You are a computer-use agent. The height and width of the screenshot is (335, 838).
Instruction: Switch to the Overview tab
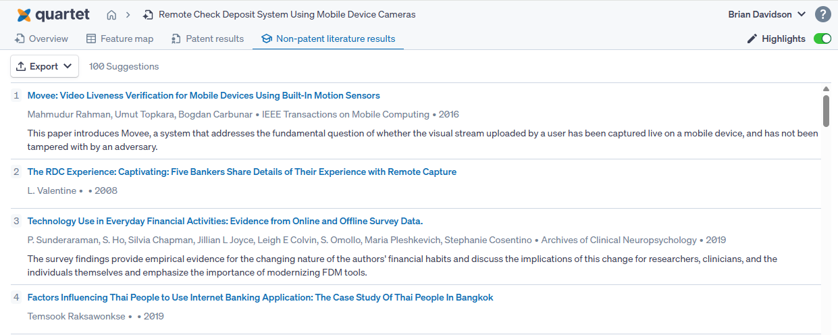(x=41, y=39)
